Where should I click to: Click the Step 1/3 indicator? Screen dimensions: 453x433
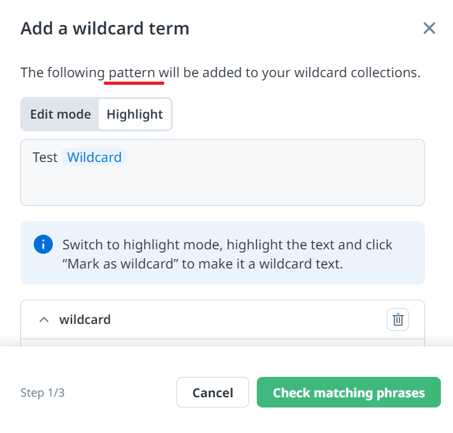(x=42, y=393)
